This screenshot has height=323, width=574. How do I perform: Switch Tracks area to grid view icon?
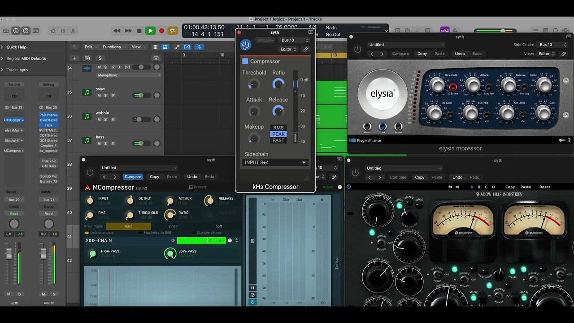[155, 47]
